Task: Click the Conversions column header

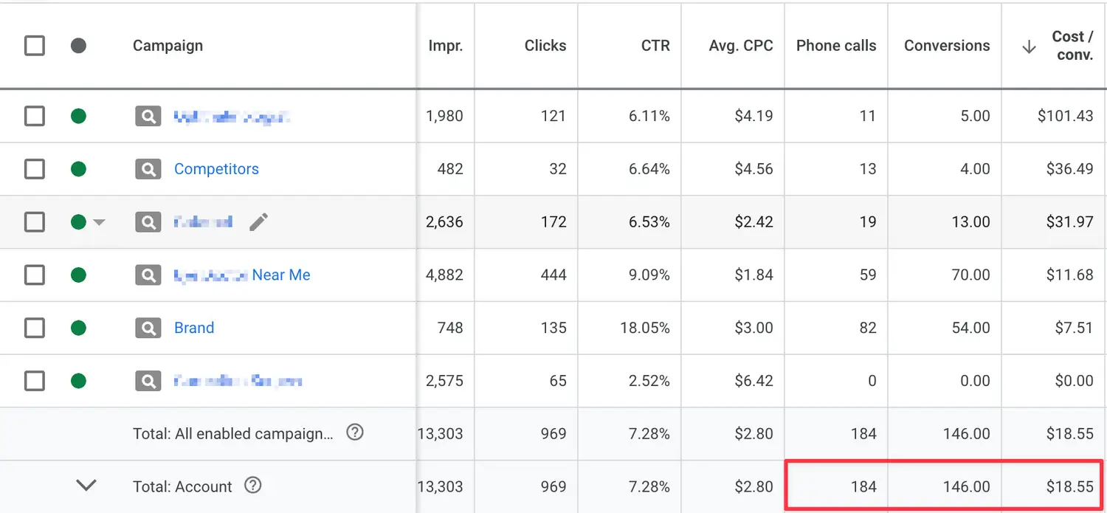Action: pos(946,46)
